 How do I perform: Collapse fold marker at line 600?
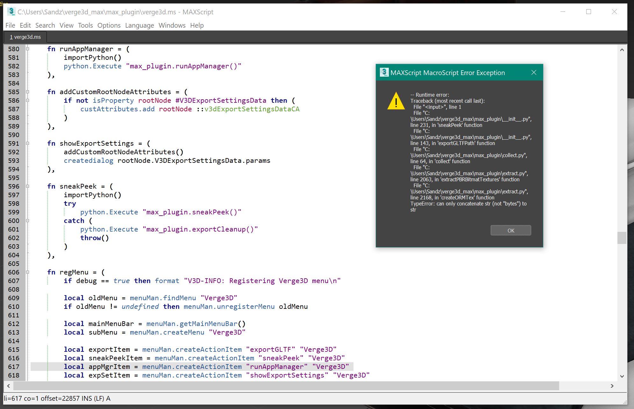click(x=28, y=220)
